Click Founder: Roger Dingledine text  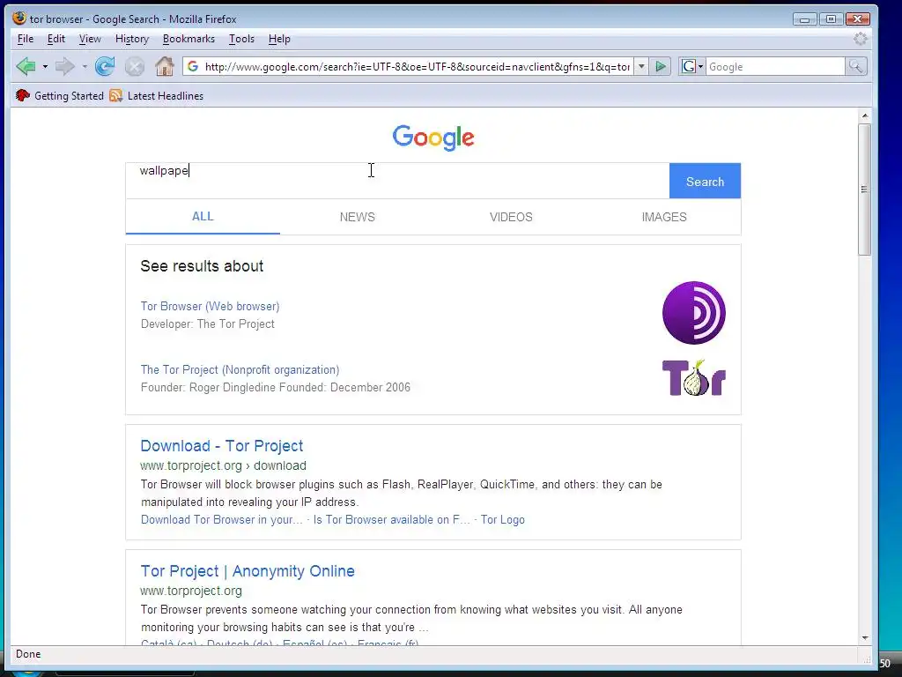pos(208,388)
